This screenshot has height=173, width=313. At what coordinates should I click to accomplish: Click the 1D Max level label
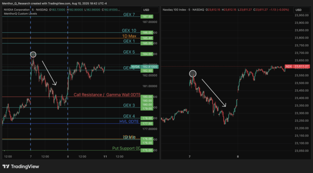[x=129, y=36]
